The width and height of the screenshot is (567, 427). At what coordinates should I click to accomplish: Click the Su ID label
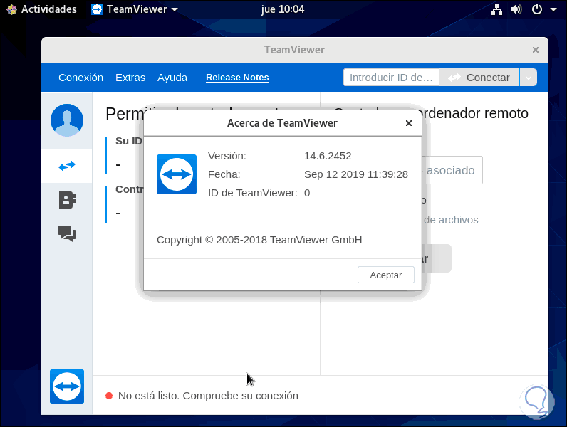click(129, 141)
